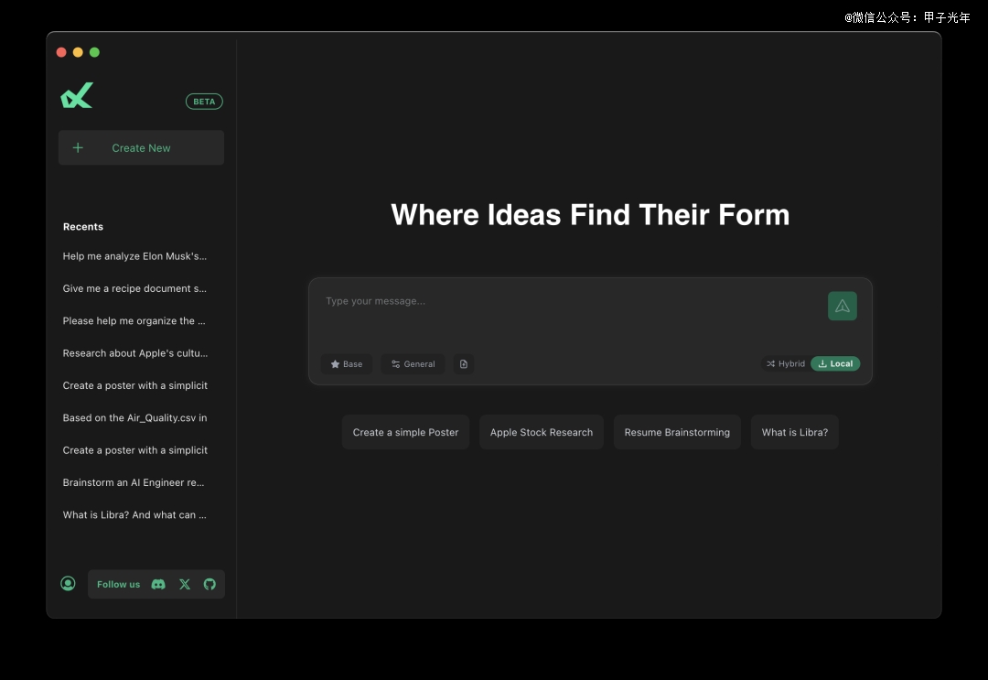Open the Discord link icon
The width and height of the screenshot is (988, 680).
[x=158, y=584]
